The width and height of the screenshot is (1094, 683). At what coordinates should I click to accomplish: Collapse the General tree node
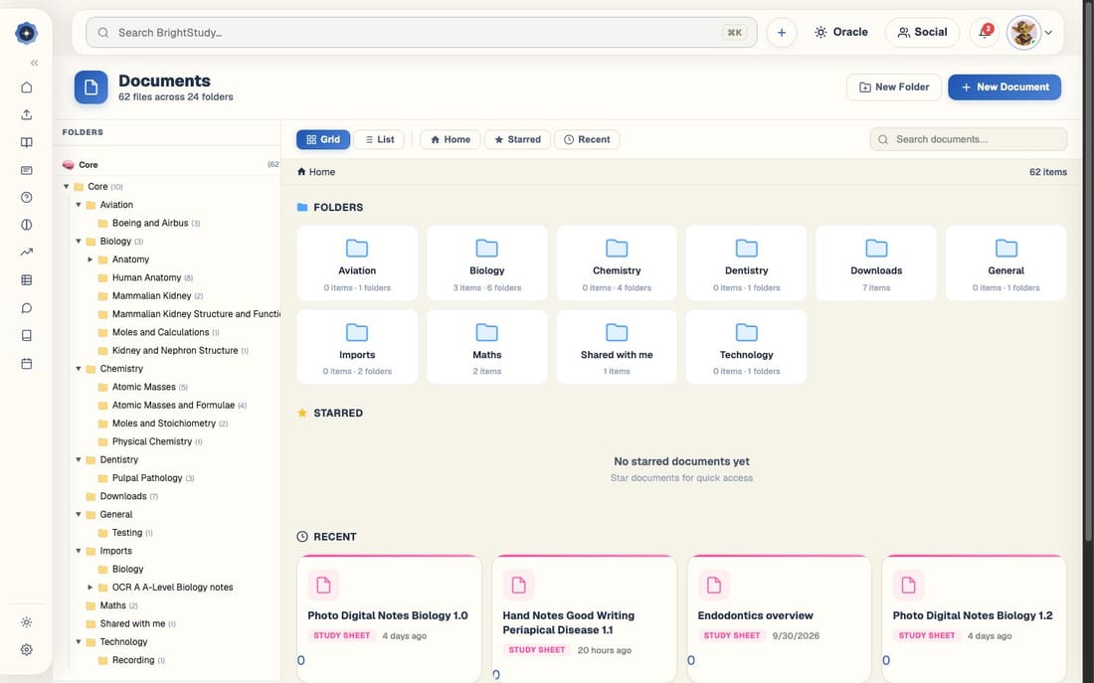79,514
